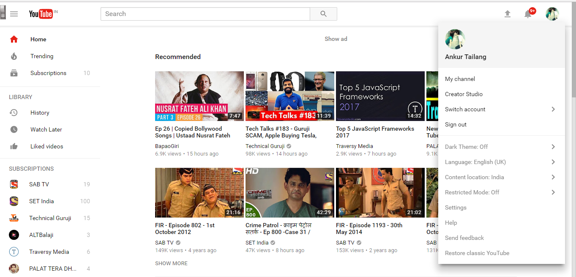This screenshot has height=277, width=576.
Task: Click the Technical Guruji channel icon
Action: click(x=14, y=218)
